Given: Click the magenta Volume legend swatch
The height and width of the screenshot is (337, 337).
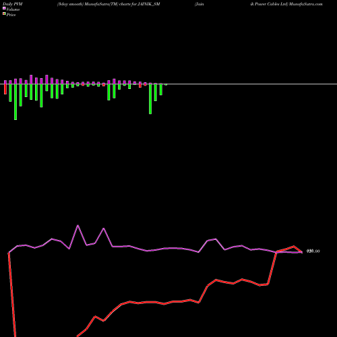Looking at the screenshot, I should click(4, 9).
